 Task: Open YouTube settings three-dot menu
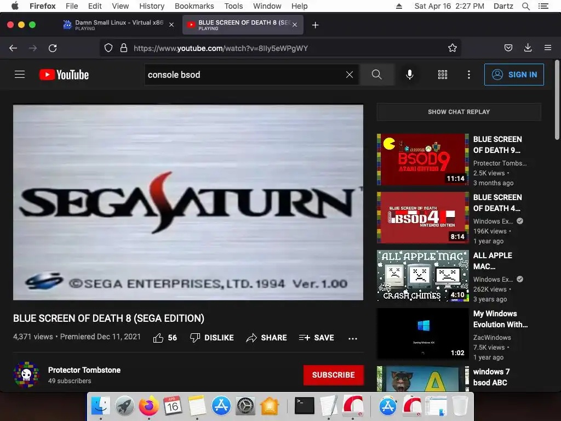469,75
